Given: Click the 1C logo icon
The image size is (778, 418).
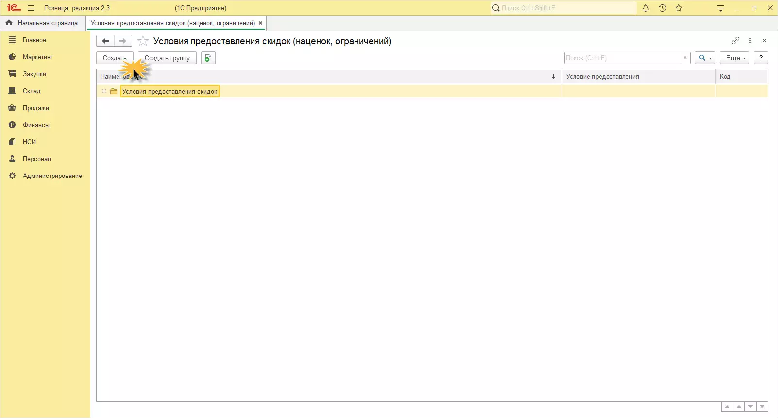Looking at the screenshot, I should [x=14, y=8].
